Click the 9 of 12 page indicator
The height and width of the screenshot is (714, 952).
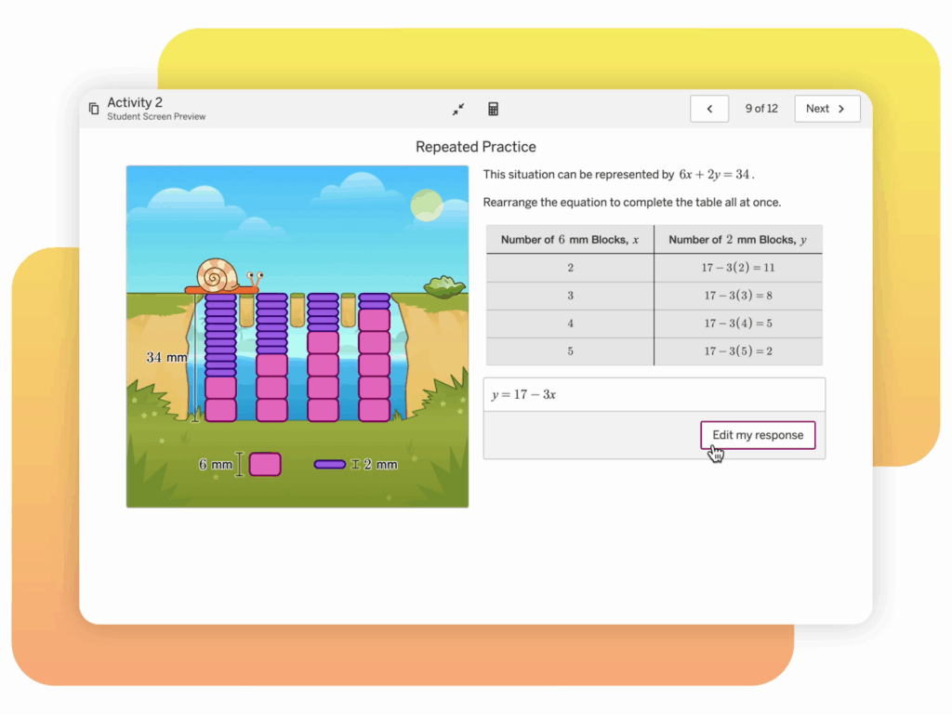pyautogui.click(x=761, y=109)
